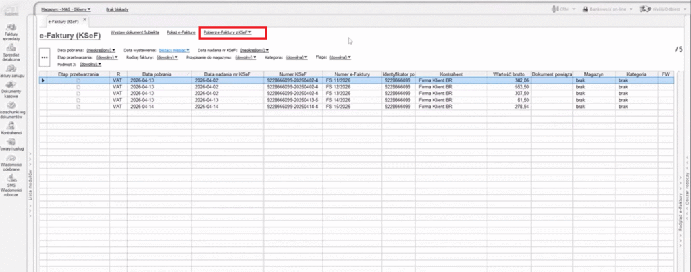Open the Kontrahenci module

[11, 130]
